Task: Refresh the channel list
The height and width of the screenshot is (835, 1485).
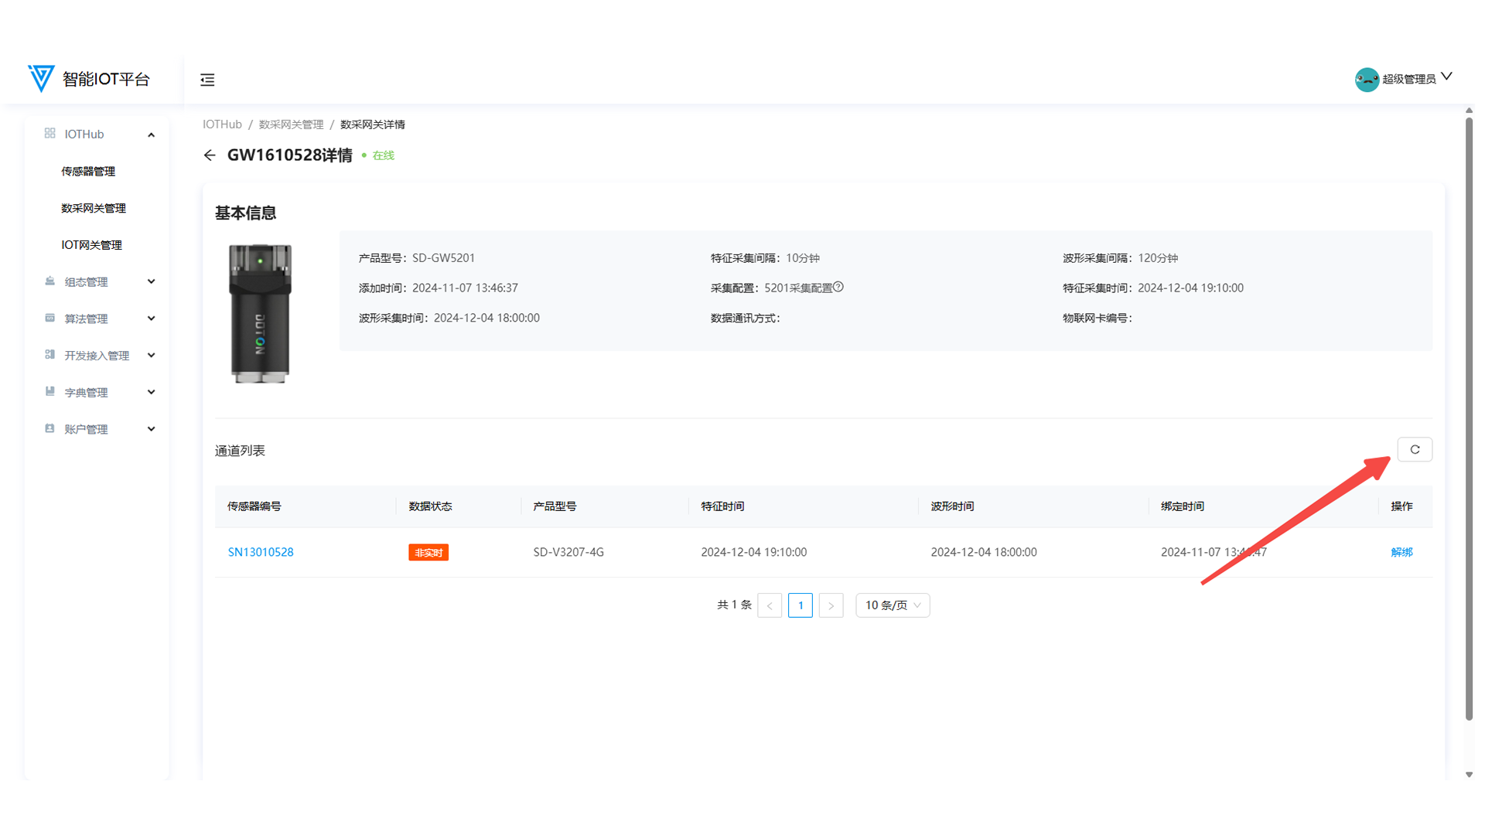Action: pos(1415,449)
